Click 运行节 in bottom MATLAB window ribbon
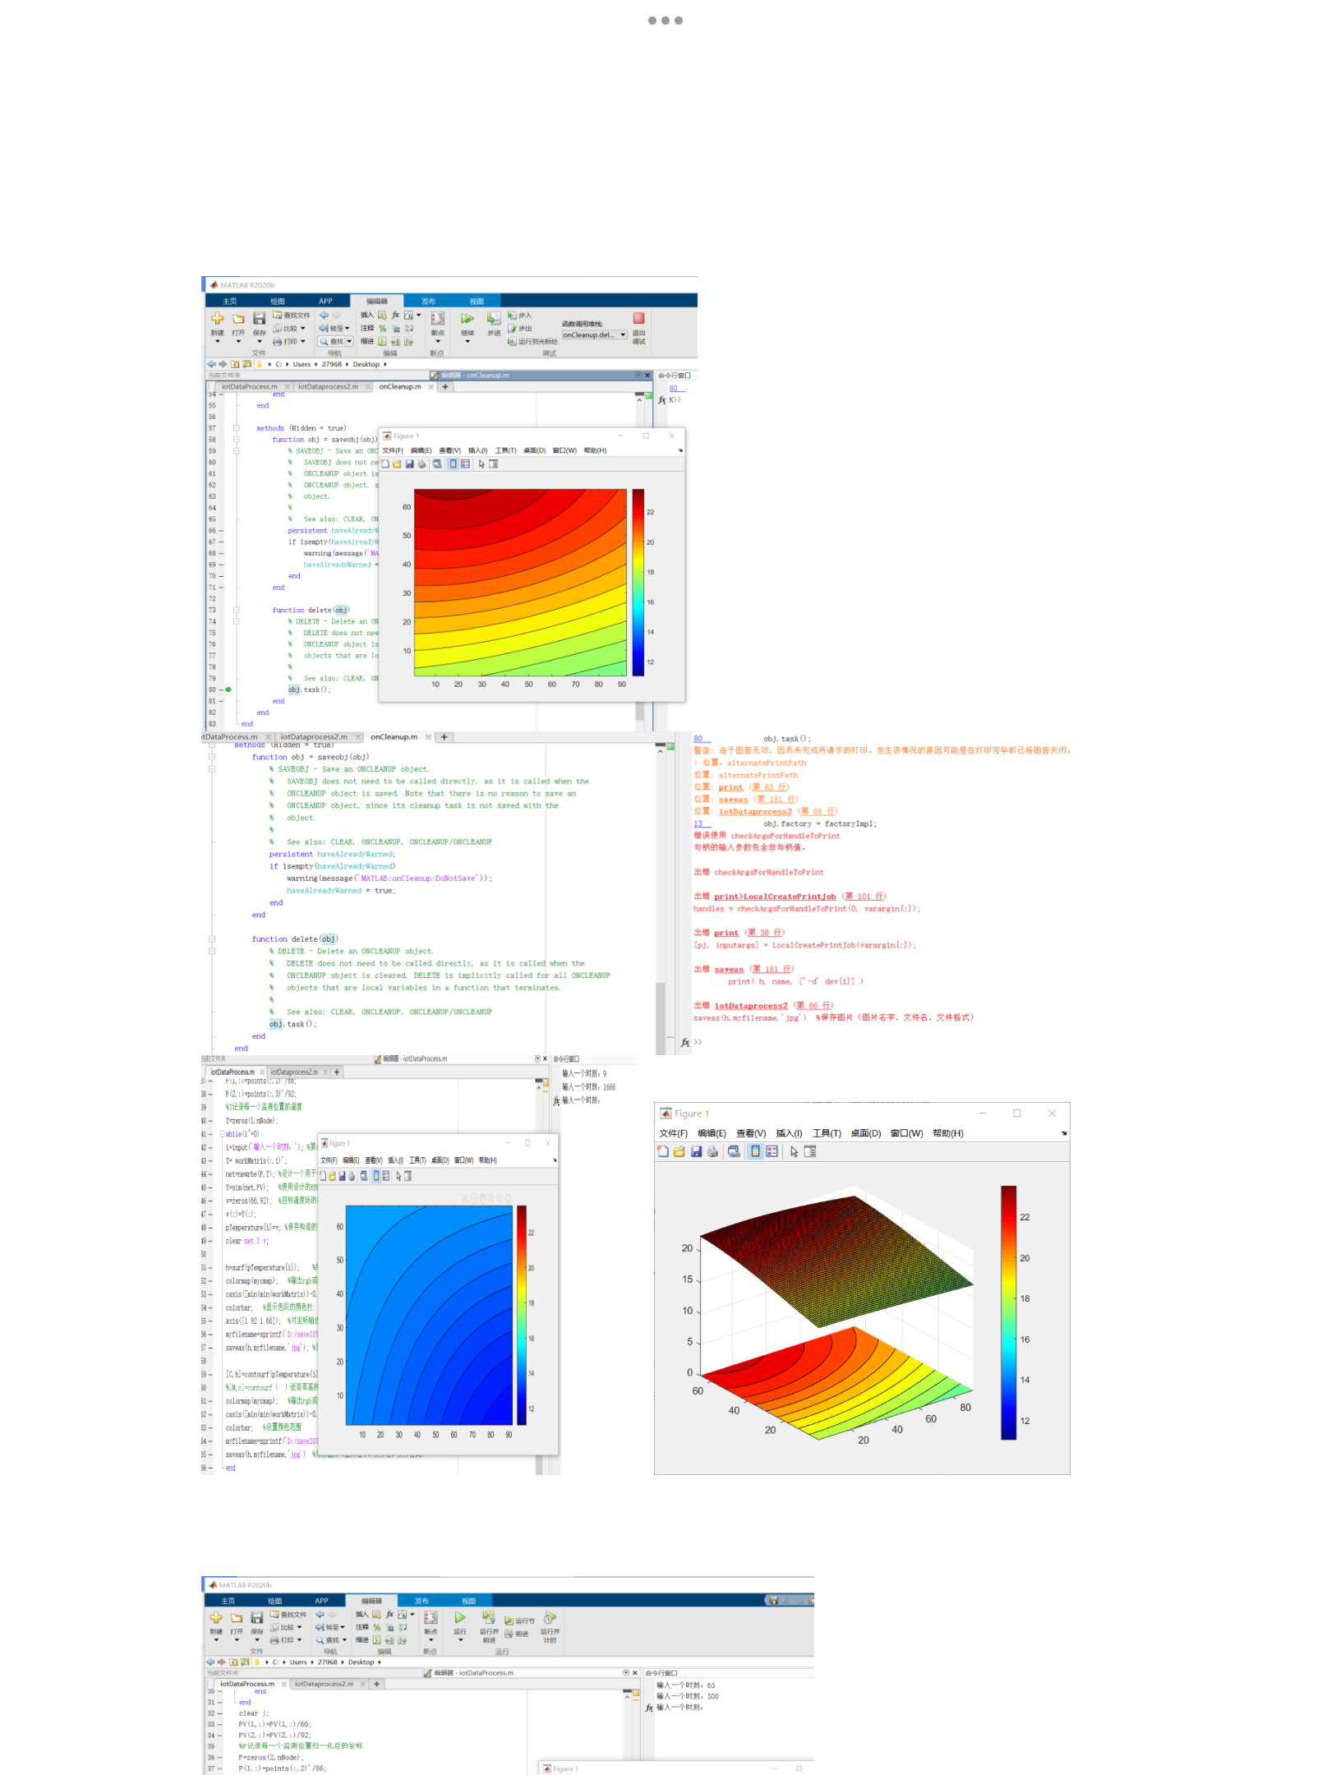Screen dimensions: 1331x1775 (x=519, y=1621)
